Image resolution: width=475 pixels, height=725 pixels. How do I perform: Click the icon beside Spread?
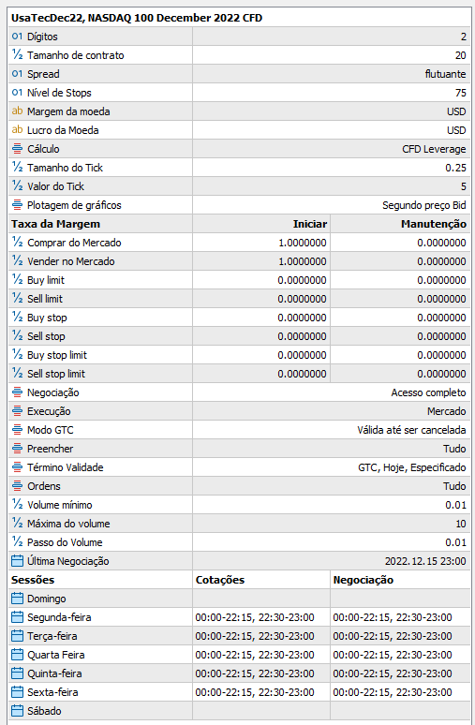point(17,73)
